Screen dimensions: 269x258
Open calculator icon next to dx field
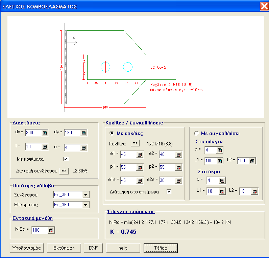coord(45,133)
